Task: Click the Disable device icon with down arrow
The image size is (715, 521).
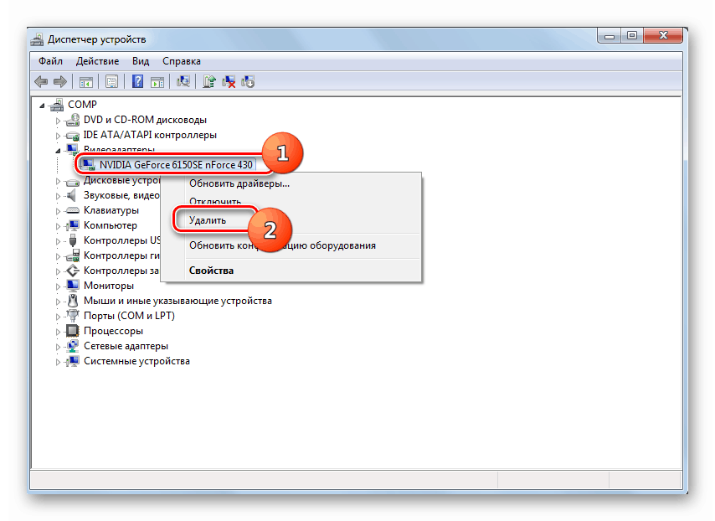Action: 248,82
